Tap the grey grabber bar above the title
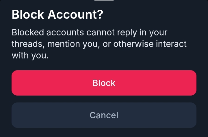This screenshot has height=137, width=208. [104, 1]
